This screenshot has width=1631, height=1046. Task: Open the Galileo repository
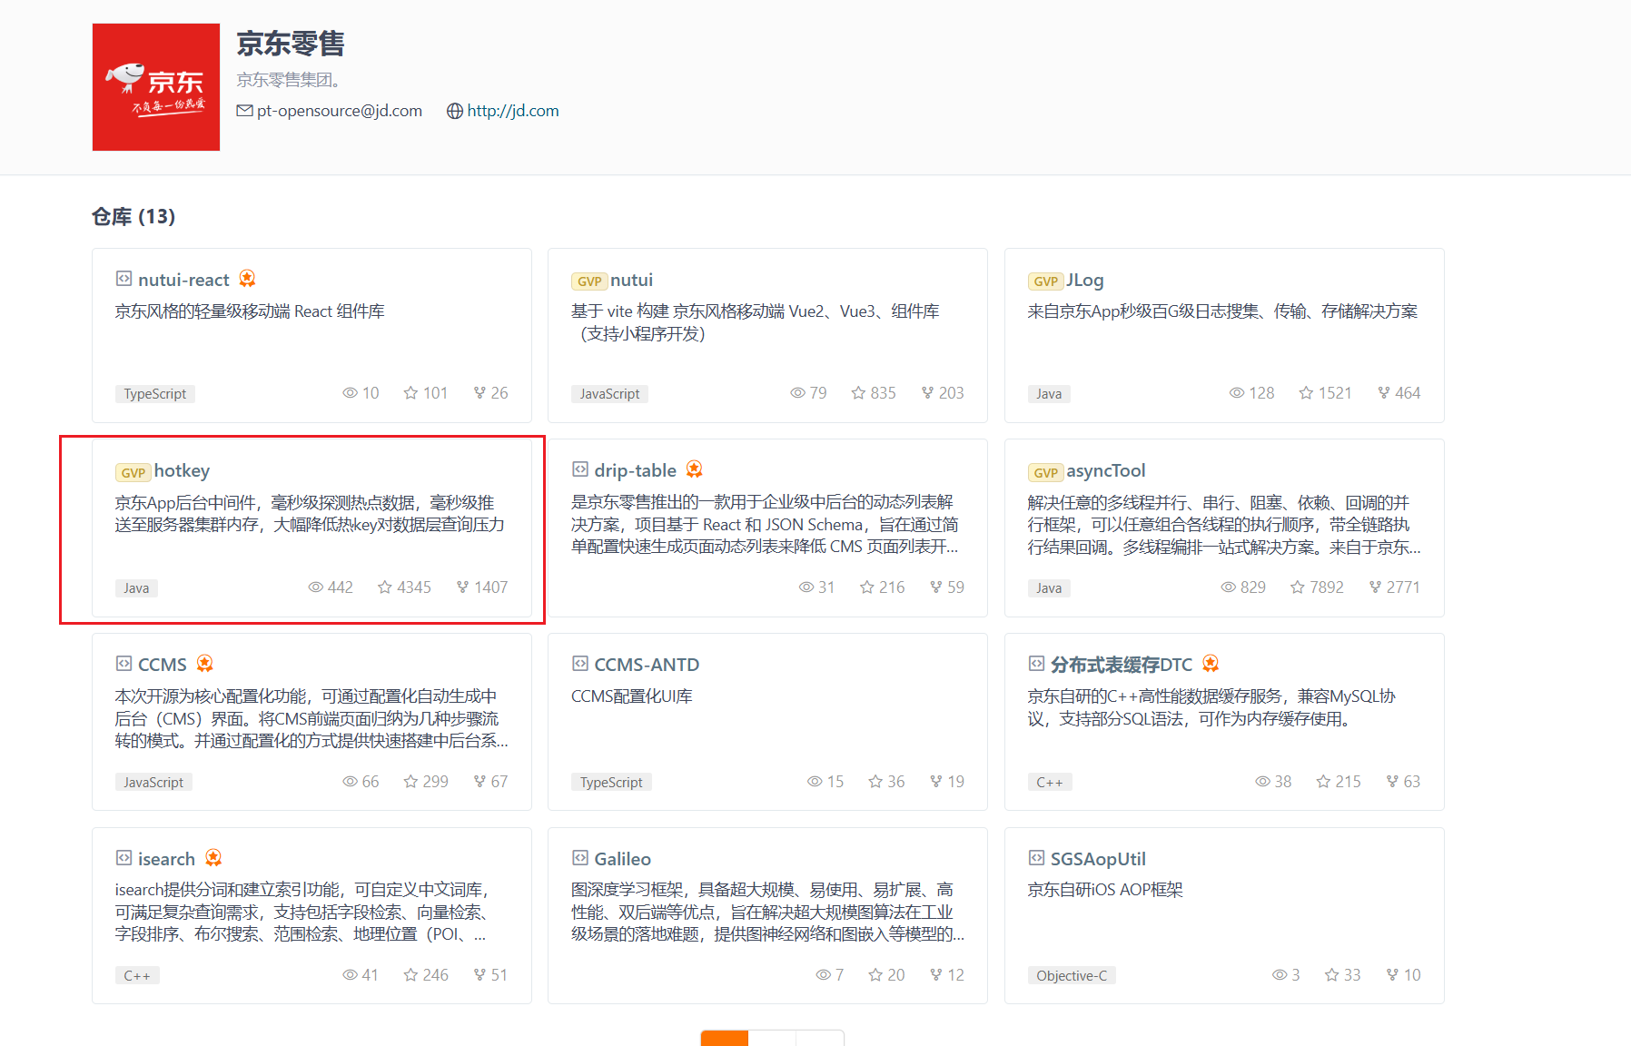pyautogui.click(x=623, y=859)
